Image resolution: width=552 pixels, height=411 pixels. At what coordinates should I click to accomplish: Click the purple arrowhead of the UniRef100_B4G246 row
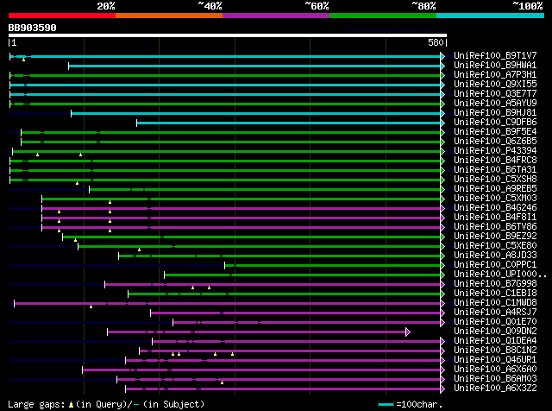click(442, 209)
